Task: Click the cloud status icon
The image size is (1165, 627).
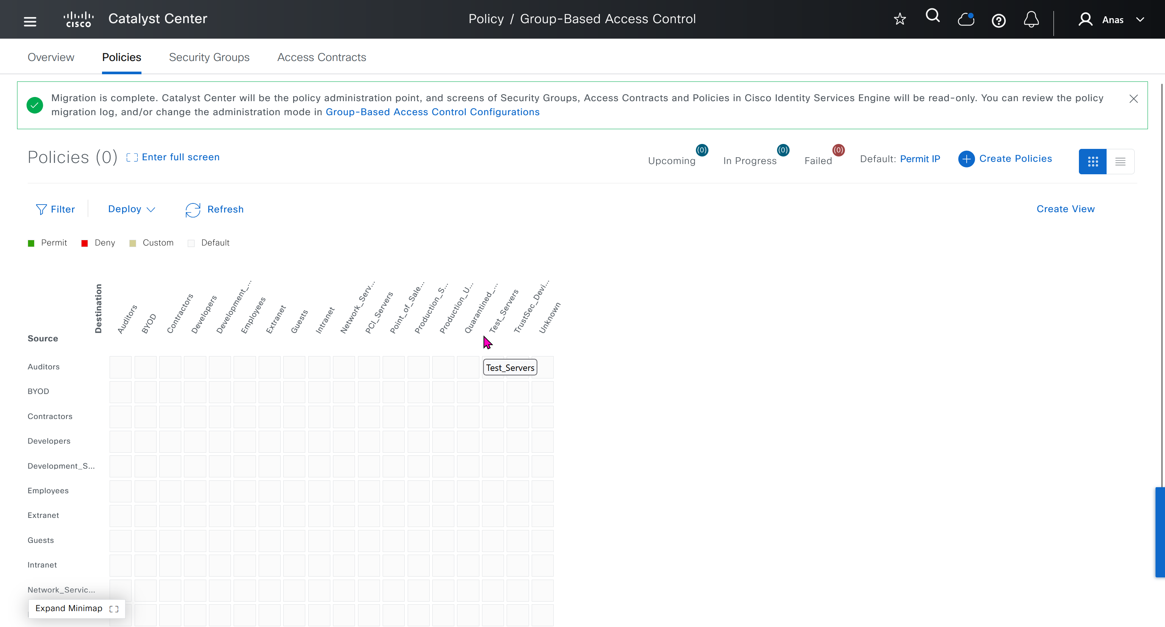Action: [966, 19]
